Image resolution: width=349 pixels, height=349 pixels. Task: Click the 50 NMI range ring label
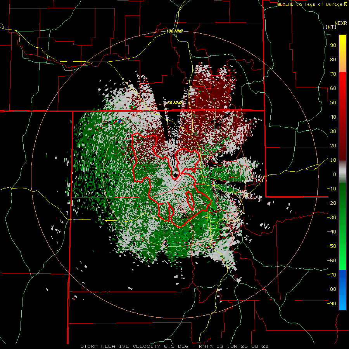(174, 103)
